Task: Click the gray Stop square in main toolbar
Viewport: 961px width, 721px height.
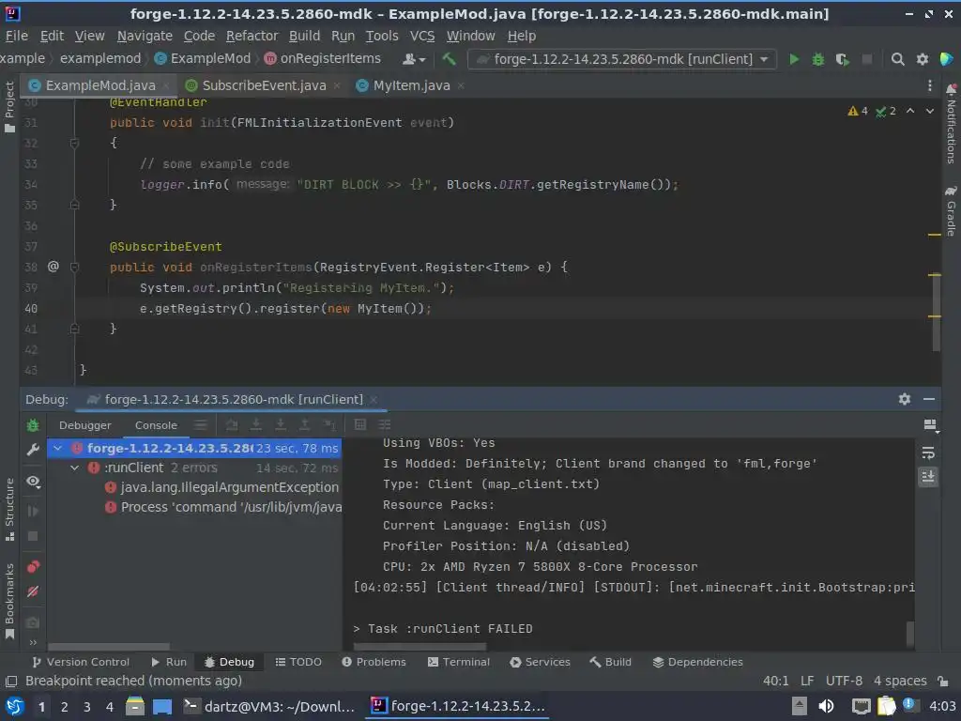Action: [x=866, y=59]
